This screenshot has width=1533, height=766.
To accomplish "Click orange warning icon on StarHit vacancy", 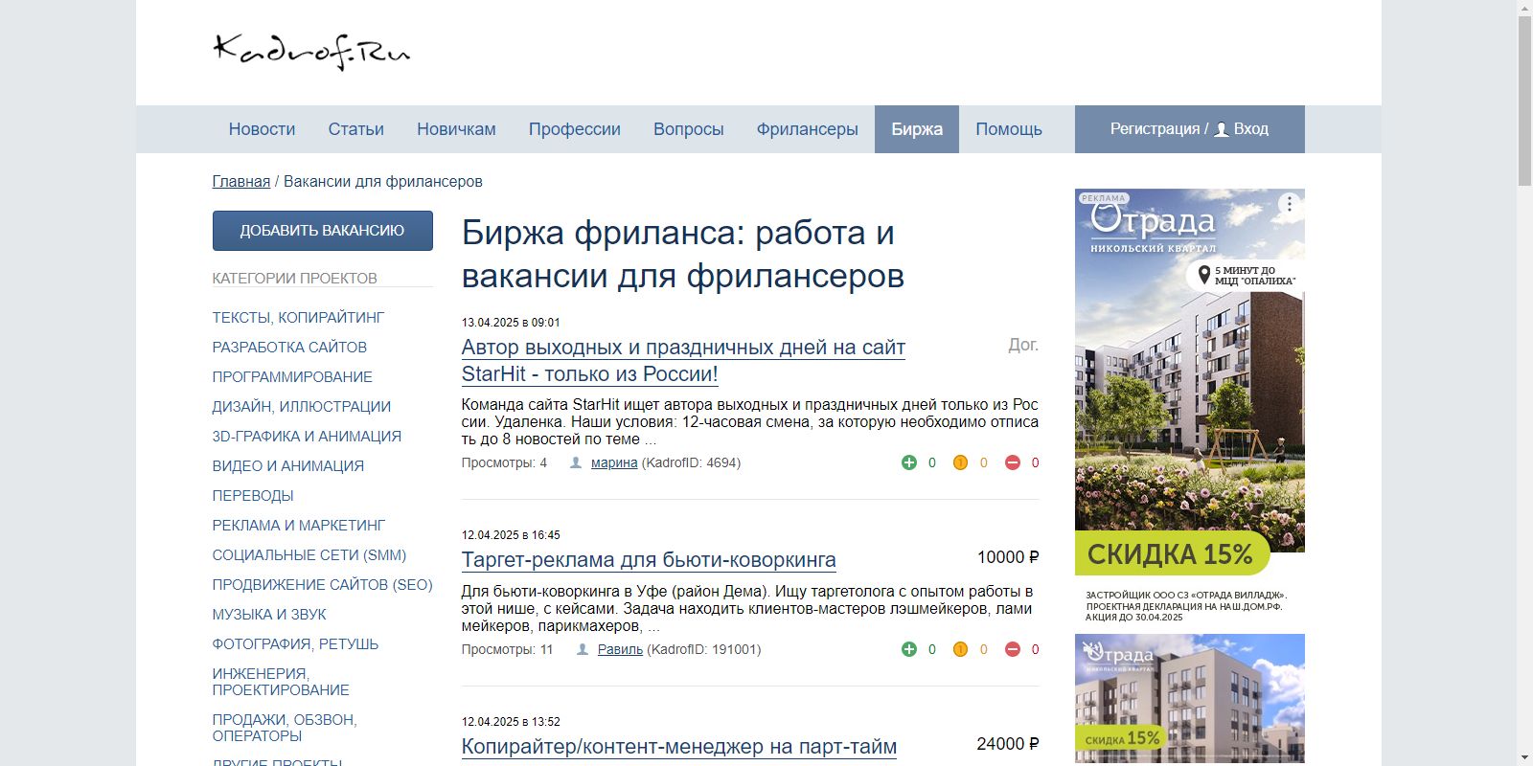I will tap(960, 462).
